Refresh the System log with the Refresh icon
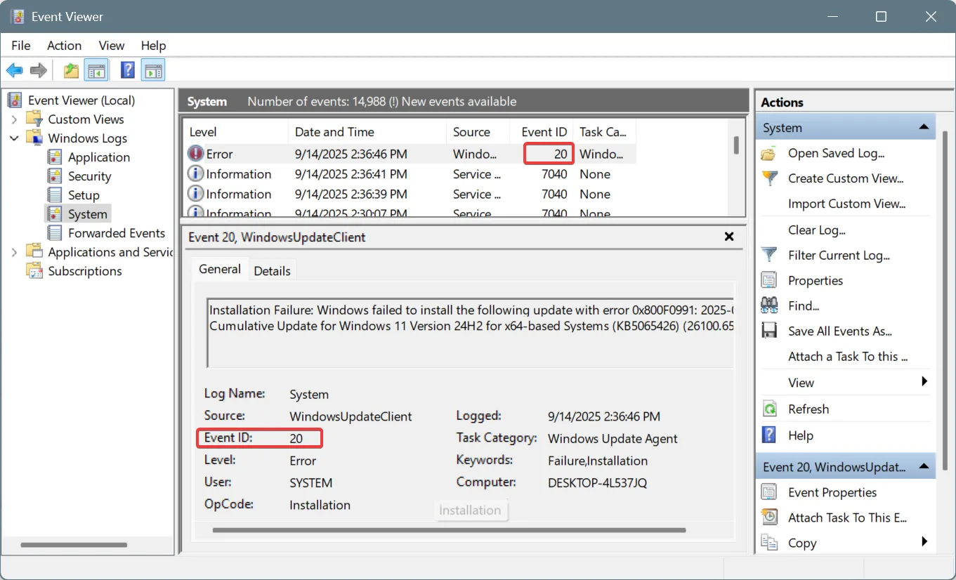The height and width of the screenshot is (580, 956). coord(769,409)
